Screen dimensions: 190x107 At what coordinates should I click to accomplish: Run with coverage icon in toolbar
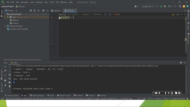pyautogui.click(x=165, y=6)
